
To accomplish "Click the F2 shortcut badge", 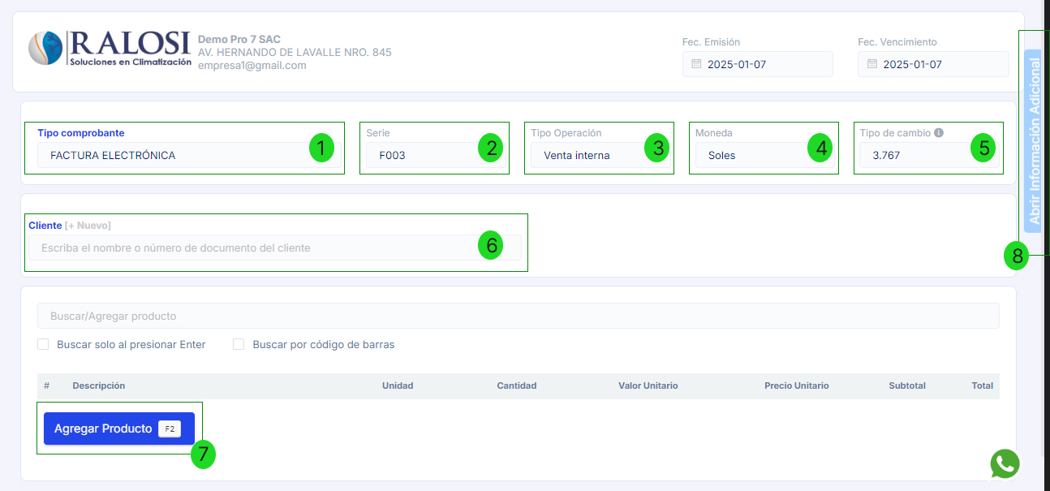I will coord(170,429).
